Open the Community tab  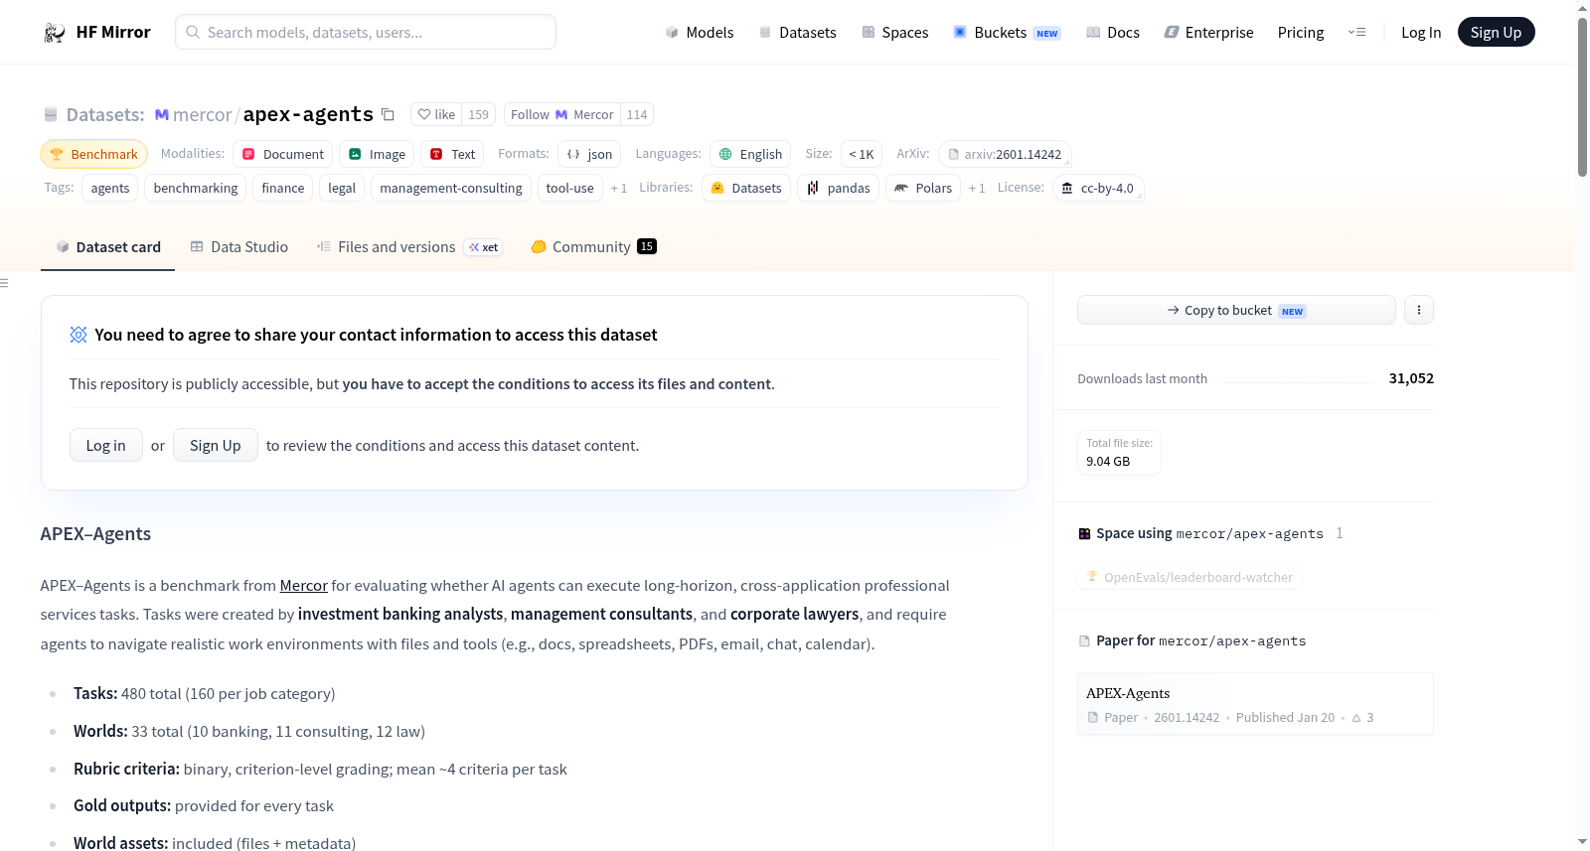click(593, 247)
